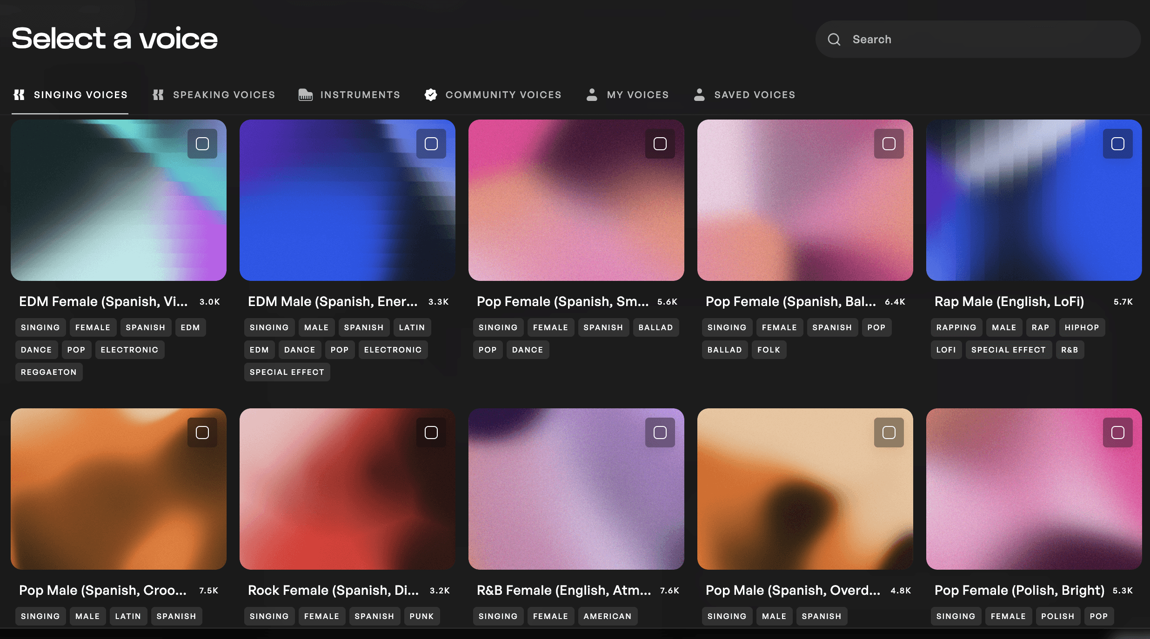Image resolution: width=1150 pixels, height=639 pixels.
Task: Open EDM Female (Spanish) voice thumbnail
Action: [x=119, y=200]
